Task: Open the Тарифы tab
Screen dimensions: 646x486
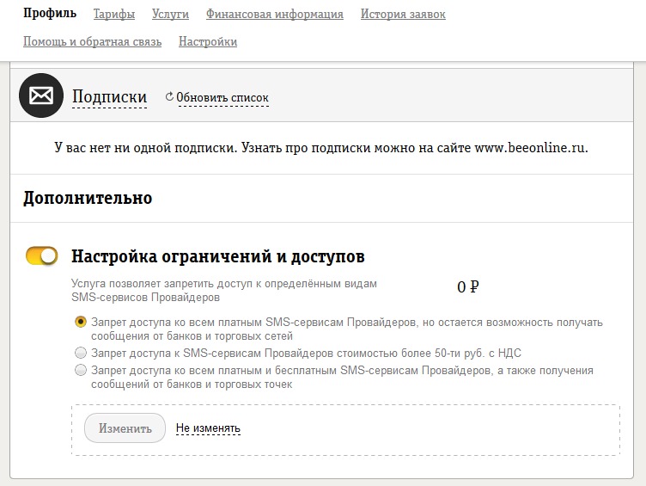Action: 114,14
